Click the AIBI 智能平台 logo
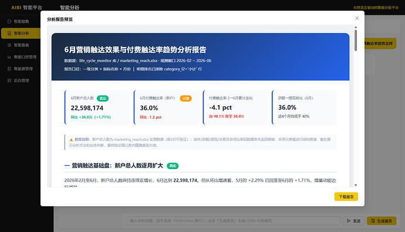Screen dimensions: 405x232 [x=26, y=8]
